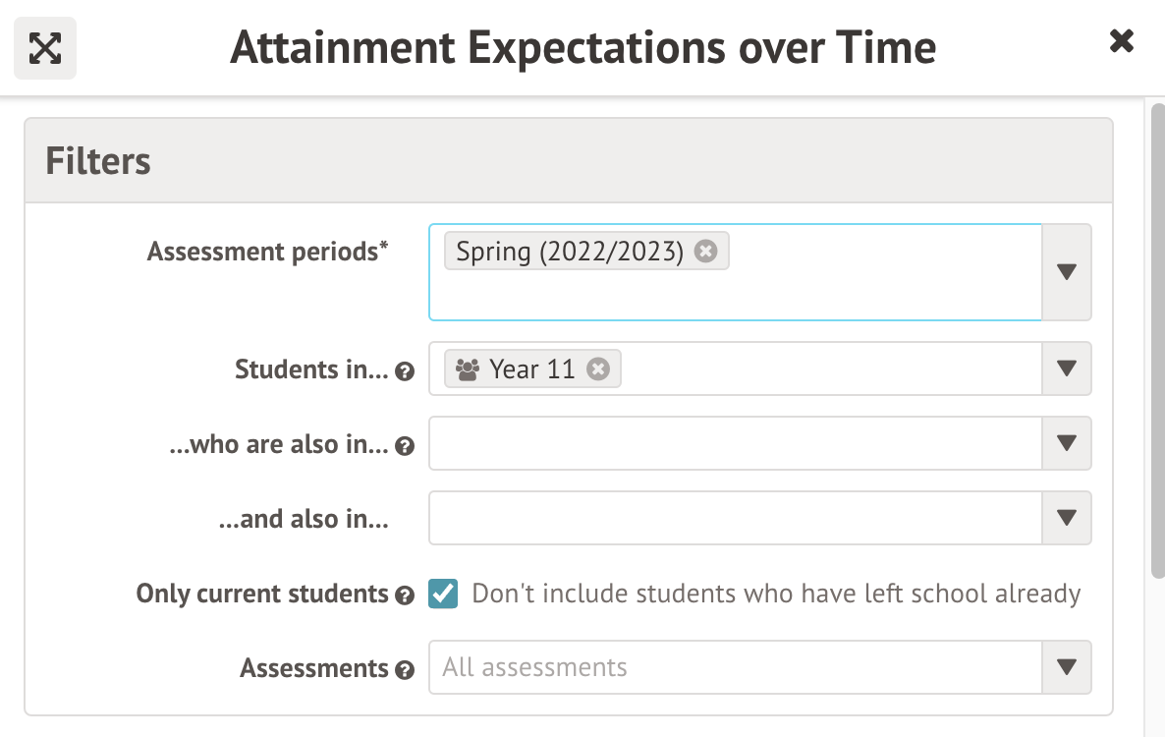Click the help icon beside Students in
The height and width of the screenshot is (737, 1165).
[x=404, y=371]
